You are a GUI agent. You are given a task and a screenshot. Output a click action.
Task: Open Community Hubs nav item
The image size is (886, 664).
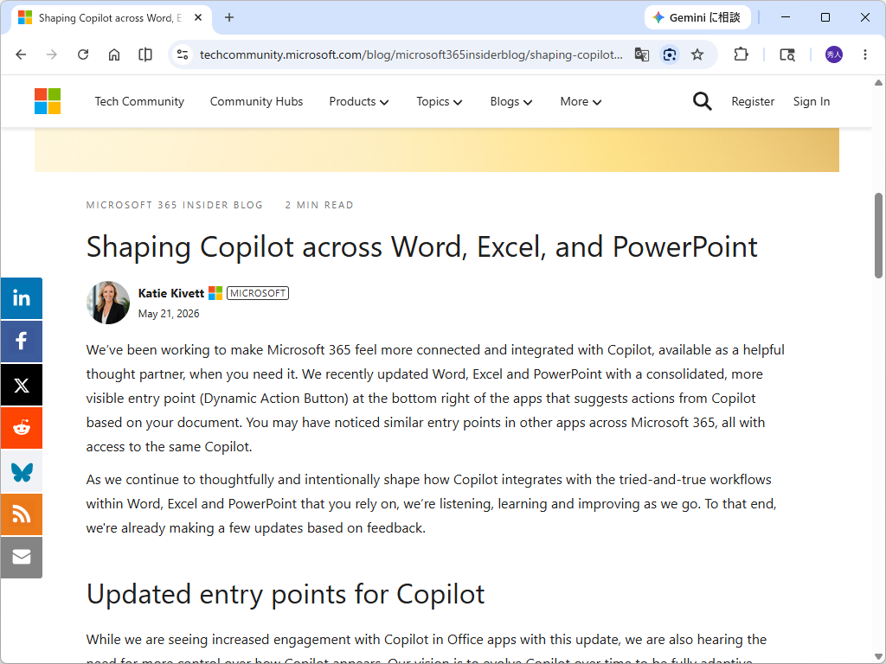tap(256, 102)
